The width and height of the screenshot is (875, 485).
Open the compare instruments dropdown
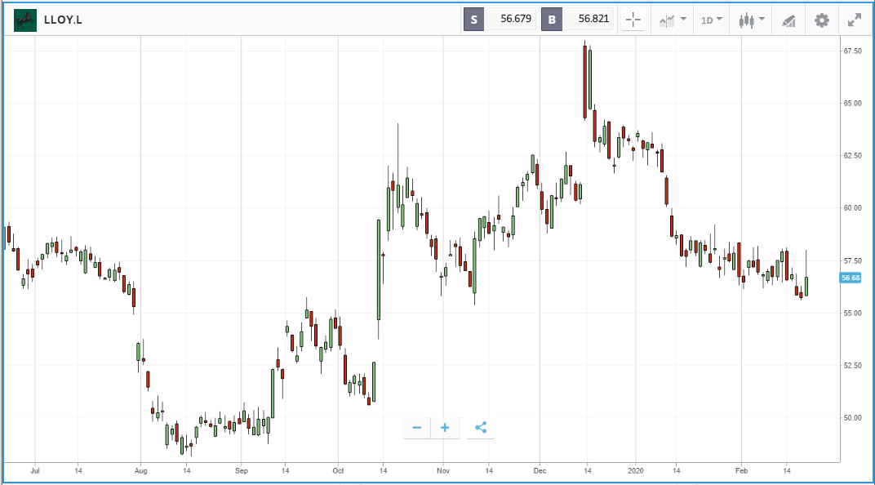point(673,20)
